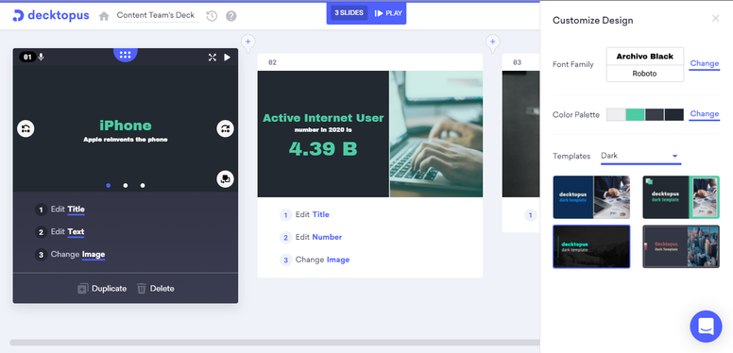The width and height of the screenshot is (733, 353).
Task: Open the Templates Dark dropdown
Action: (x=640, y=156)
